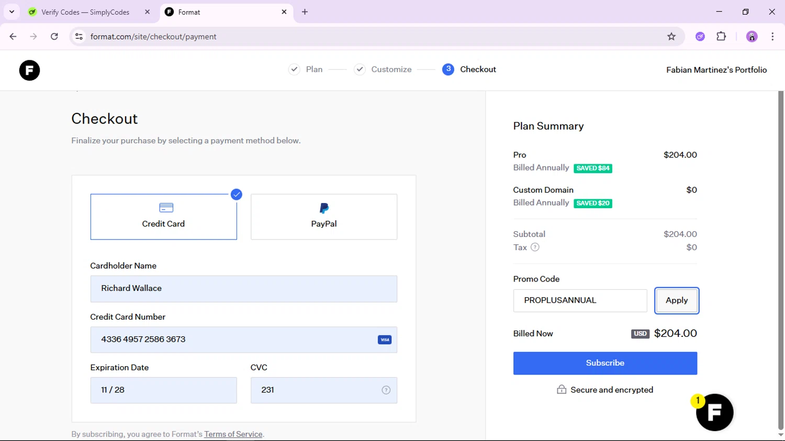Image resolution: width=785 pixels, height=441 pixels.
Task: Click the Checkout step indicator
Action: [469, 70]
